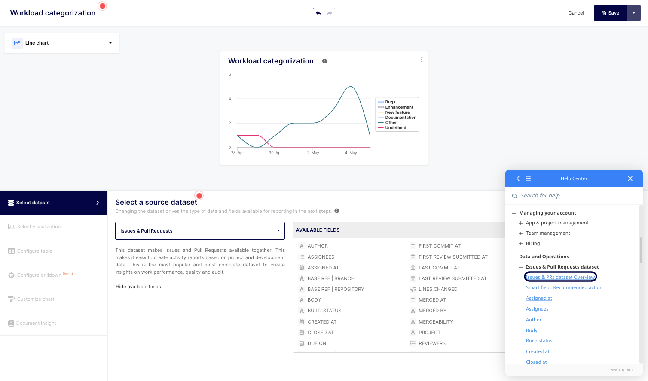Expand Save button dropdown arrow
The height and width of the screenshot is (381, 648).
click(633, 13)
